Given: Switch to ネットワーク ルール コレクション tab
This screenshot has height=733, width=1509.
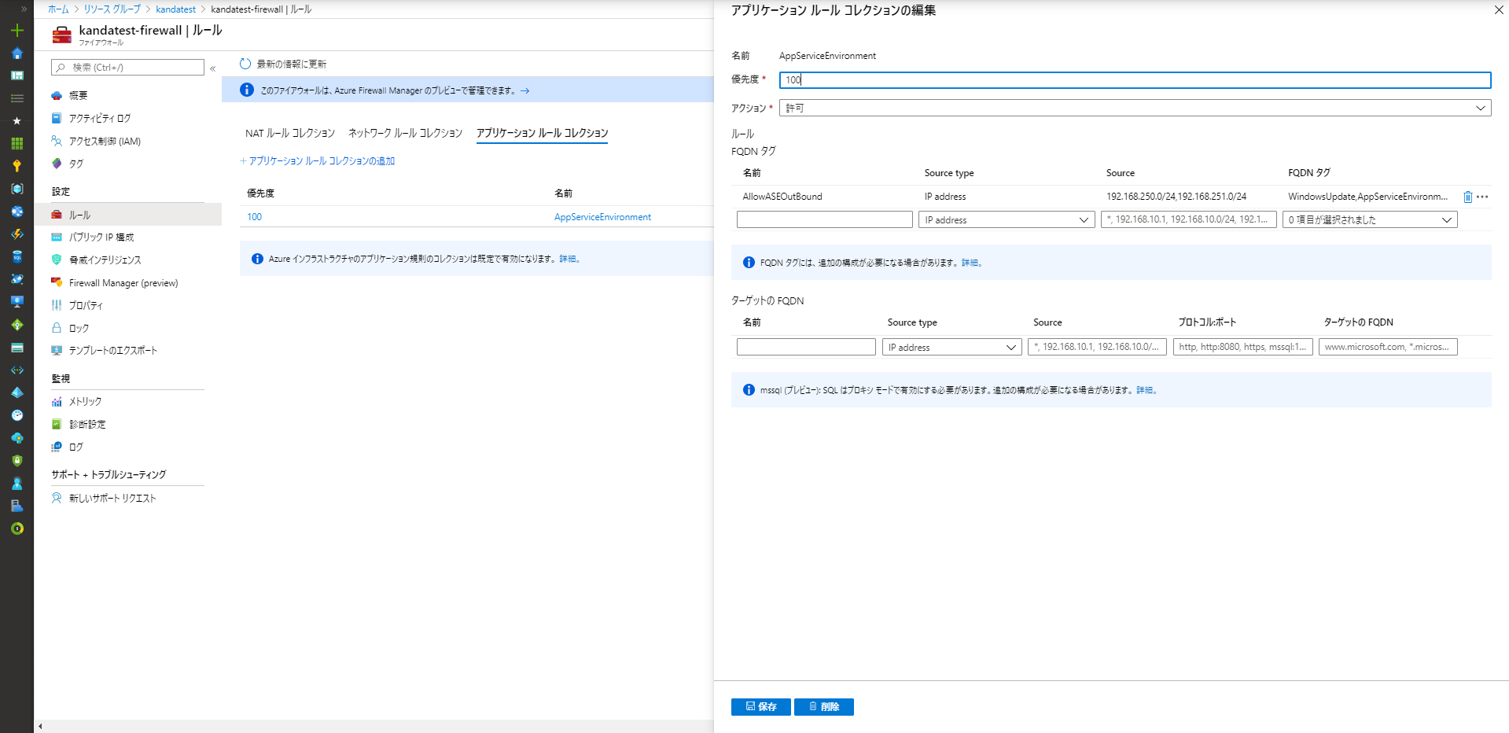Looking at the screenshot, I should pos(405,134).
